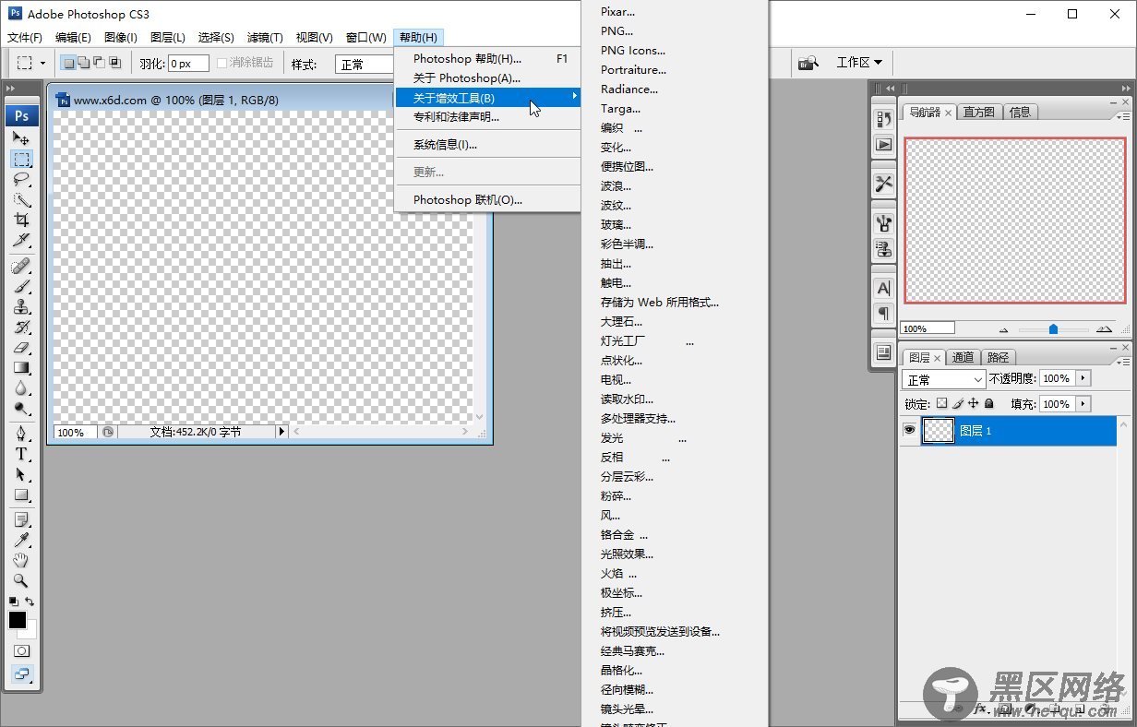
Task: Open the History panel icon
Action: point(884,120)
